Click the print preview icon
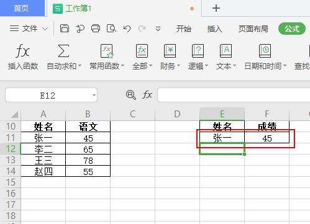Viewport: 310px width, 224px height. click(111, 29)
